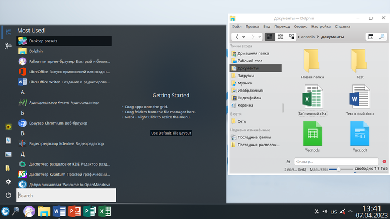Open the Dolphin search magnifier icon
This screenshot has width=390, height=219.
point(381,37)
